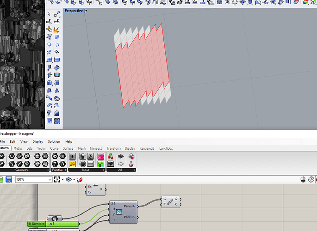Click the pink flask icon in Util panel

131,164
